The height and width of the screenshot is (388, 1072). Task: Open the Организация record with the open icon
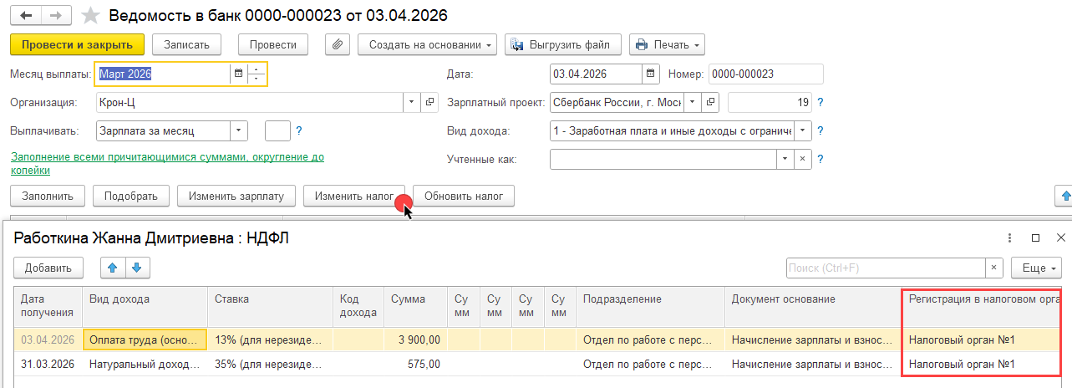click(430, 102)
